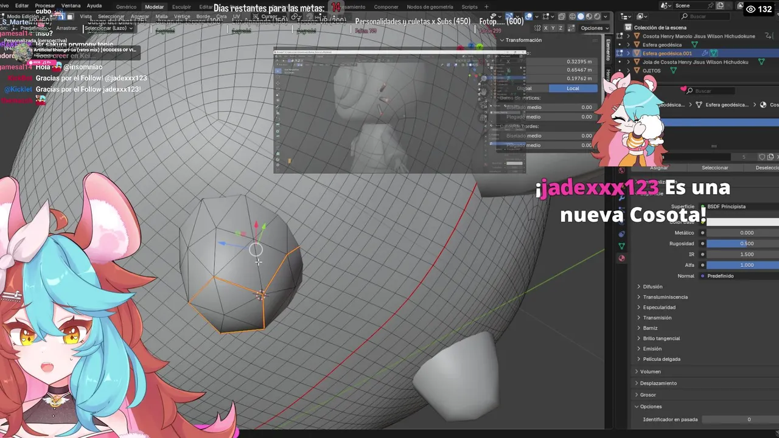This screenshot has height=438, width=779.
Task: Switch to rendered viewport shading
Action: tap(597, 16)
